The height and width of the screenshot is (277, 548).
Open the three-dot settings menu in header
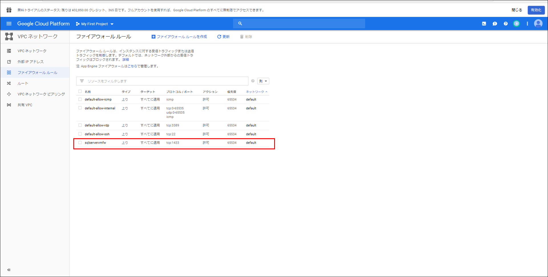[x=527, y=24]
